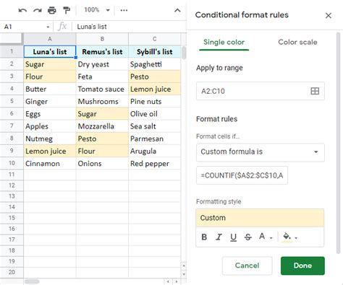This screenshot has width=343, height=285.
Task: Click the formula bar showing Luna's list
Action: [x=129, y=27]
